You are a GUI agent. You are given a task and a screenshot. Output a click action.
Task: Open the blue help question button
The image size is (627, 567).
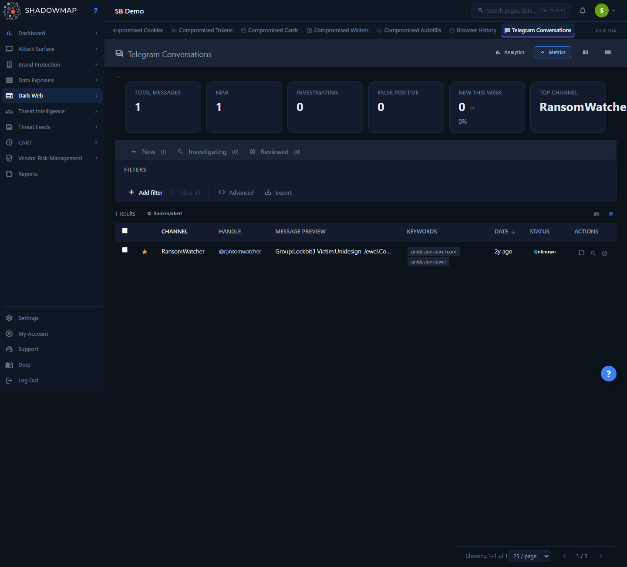609,374
